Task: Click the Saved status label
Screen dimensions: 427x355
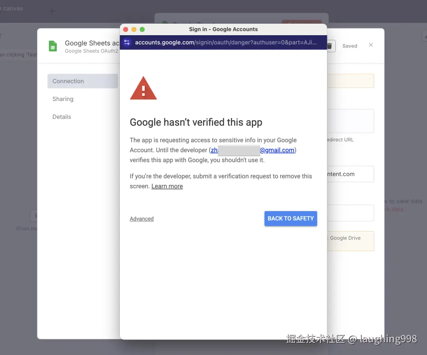Action: click(x=350, y=46)
